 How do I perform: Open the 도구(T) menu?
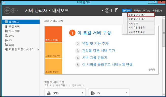pyautogui.click(x=137, y=11)
